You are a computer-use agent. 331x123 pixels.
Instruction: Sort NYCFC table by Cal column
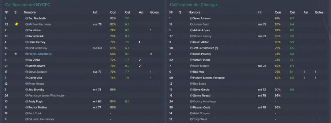pos(127,13)
